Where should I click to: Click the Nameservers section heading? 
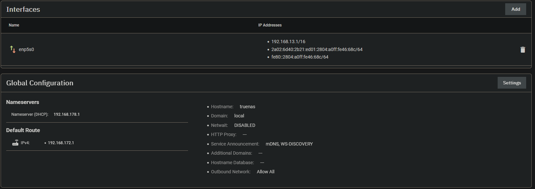point(23,102)
